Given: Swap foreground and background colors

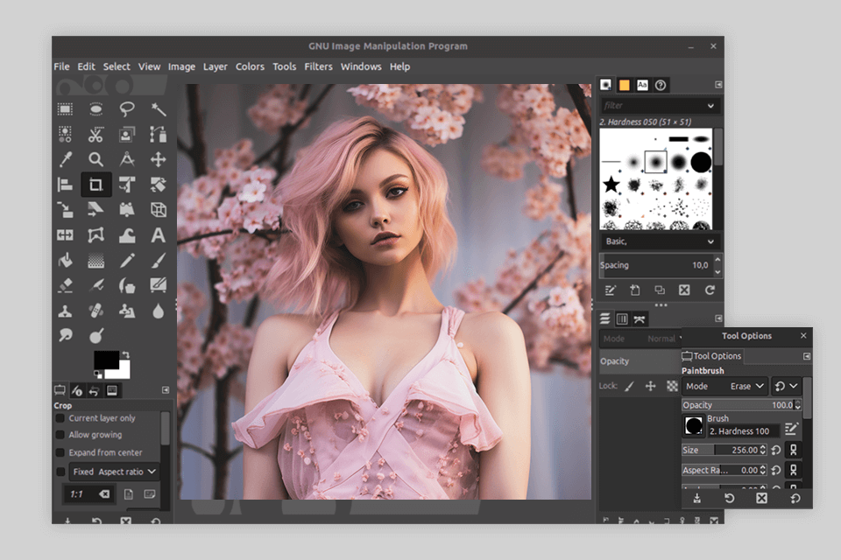Looking at the screenshot, I should click(x=125, y=354).
